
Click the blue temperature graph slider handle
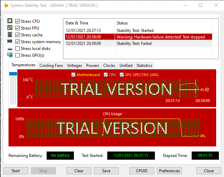13,73
